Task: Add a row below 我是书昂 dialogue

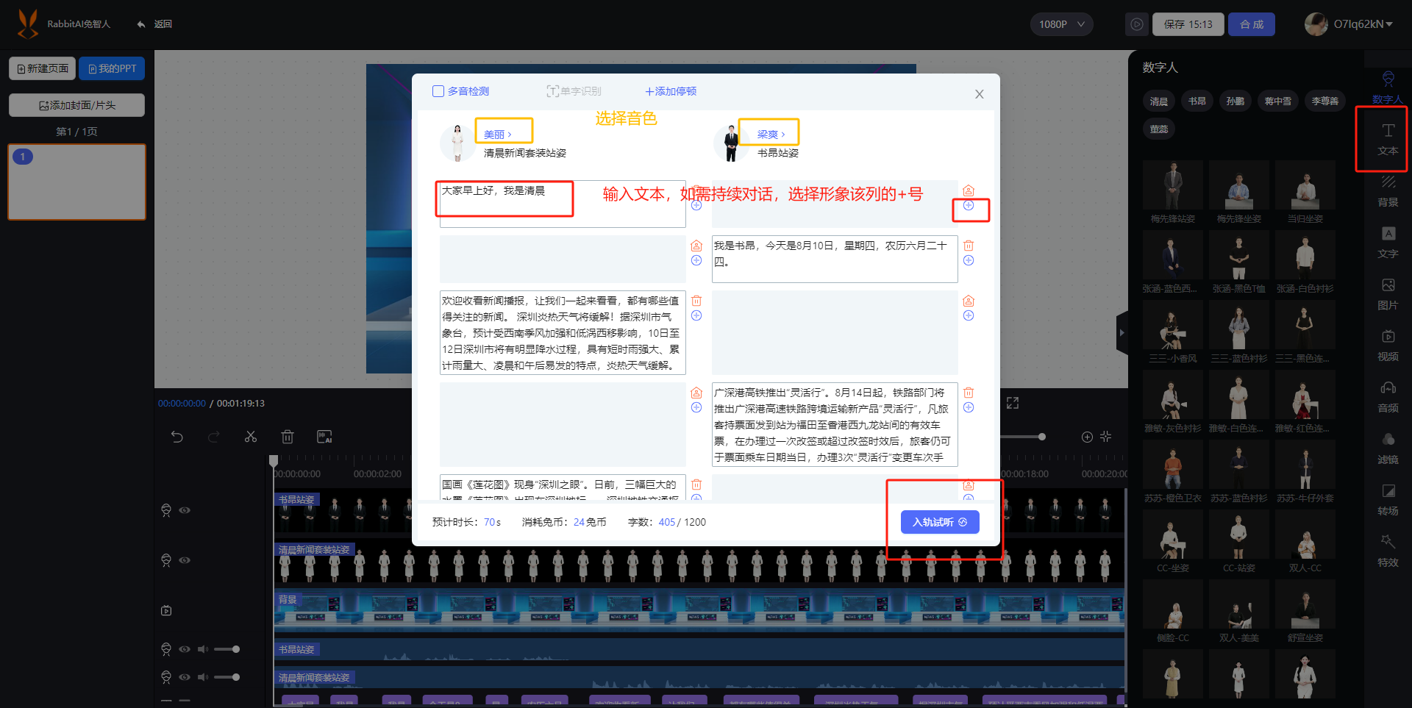Action: (969, 260)
